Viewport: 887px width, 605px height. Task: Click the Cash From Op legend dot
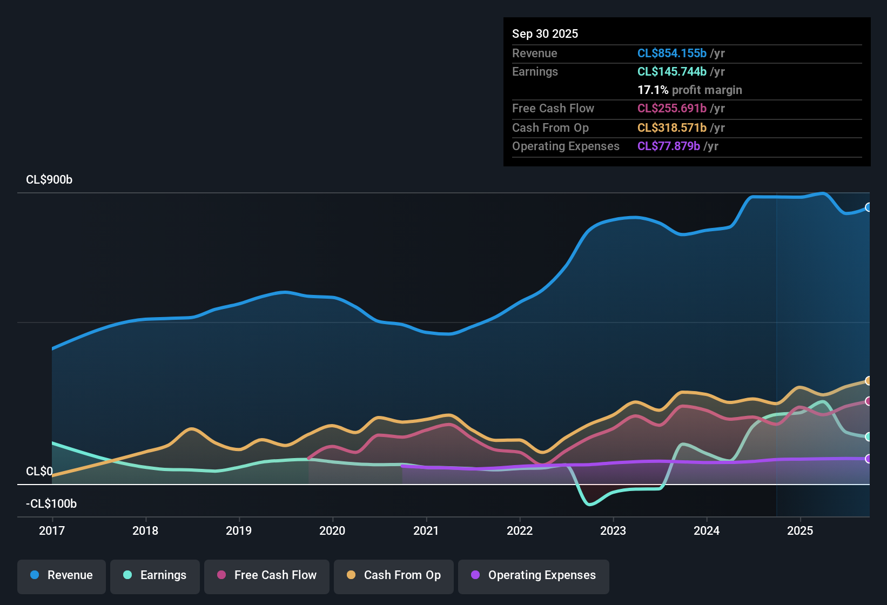pos(351,575)
